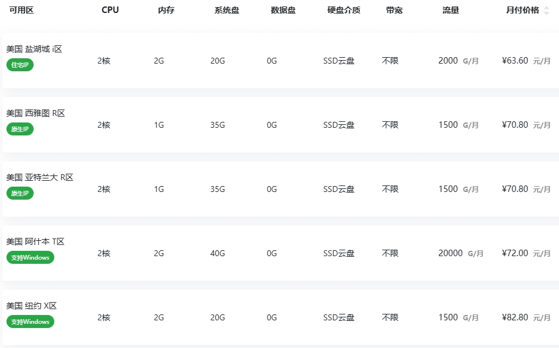The height and width of the screenshot is (348, 559).
Task: Click the CPU column header
Action: 110,10
